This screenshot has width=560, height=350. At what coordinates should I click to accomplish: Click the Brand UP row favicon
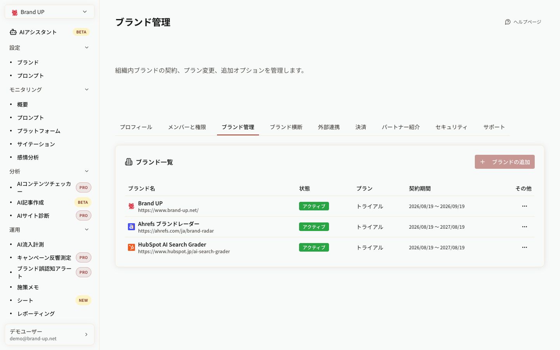tap(131, 206)
